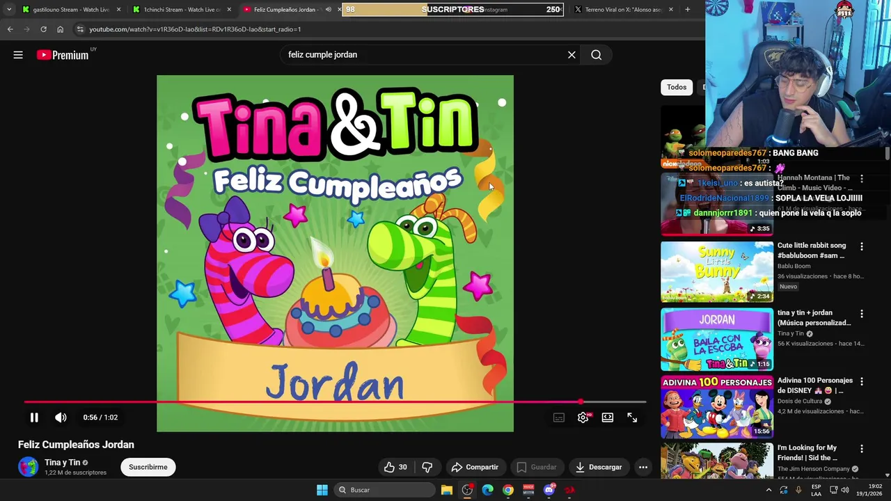
Task: Like the video with thumbs up
Action: point(395,467)
